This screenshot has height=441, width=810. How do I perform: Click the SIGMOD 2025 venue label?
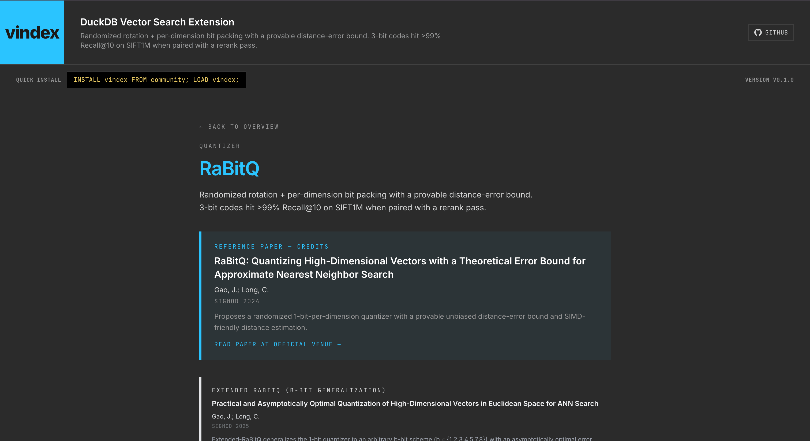[x=230, y=426]
